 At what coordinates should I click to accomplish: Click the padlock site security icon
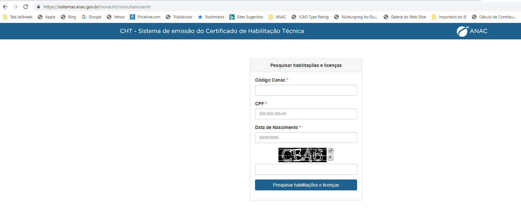(38, 7)
